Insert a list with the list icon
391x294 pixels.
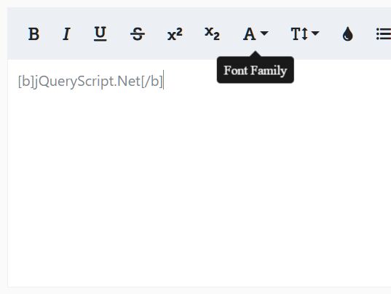click(x=384, y=33)
